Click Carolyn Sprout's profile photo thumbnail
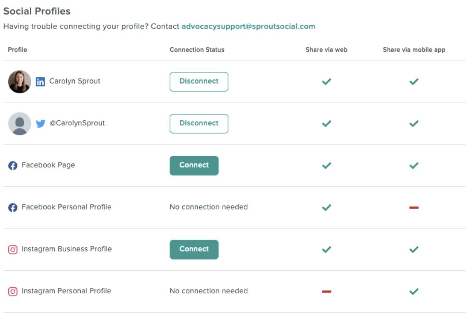This screenshot has height=321, width=470. coord(20,82)
